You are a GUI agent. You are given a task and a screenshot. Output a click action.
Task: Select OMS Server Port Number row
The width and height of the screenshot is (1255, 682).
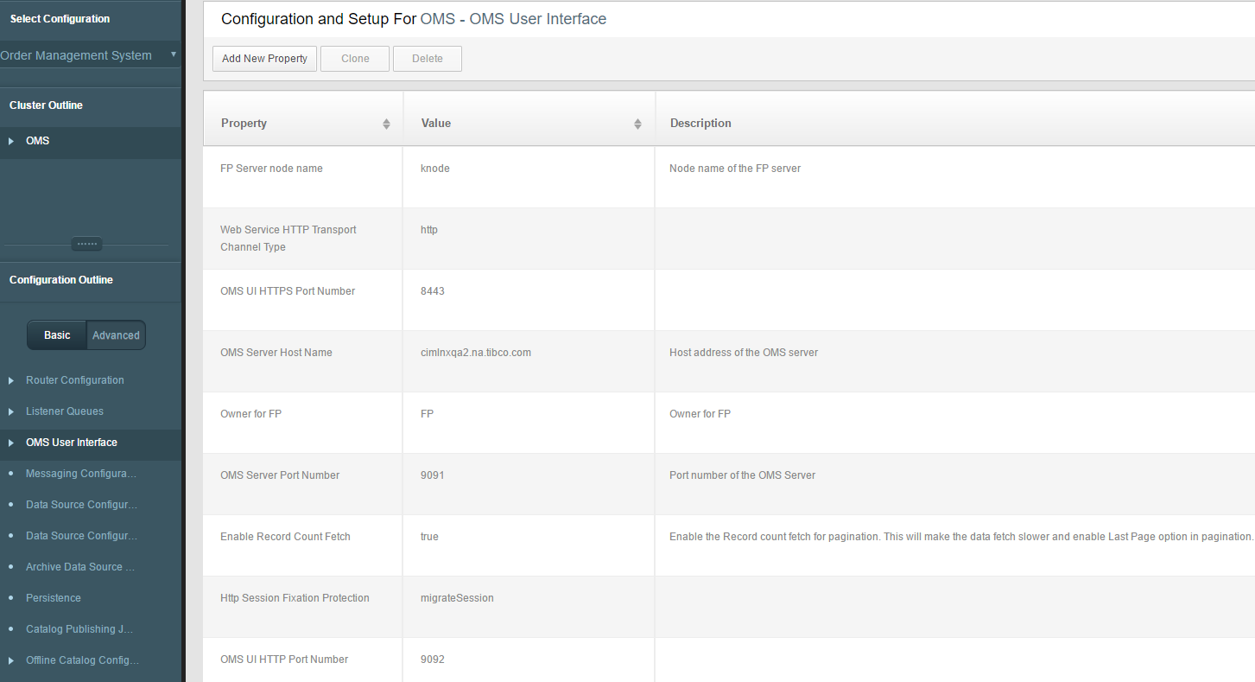click(x=729, y=484)
